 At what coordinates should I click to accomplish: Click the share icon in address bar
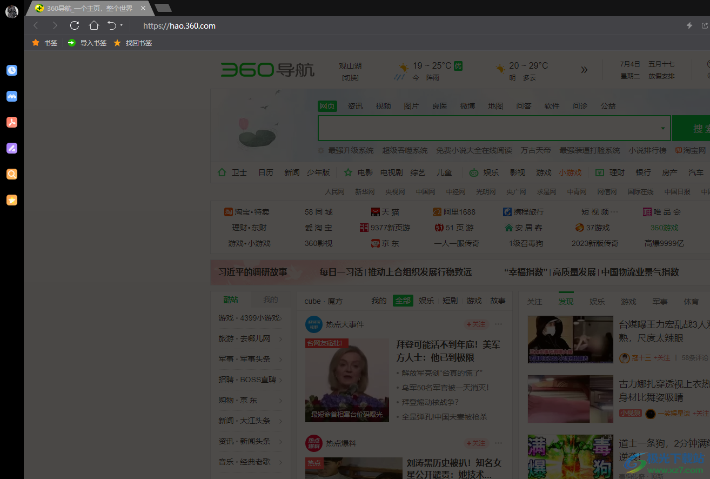[705, 25]
